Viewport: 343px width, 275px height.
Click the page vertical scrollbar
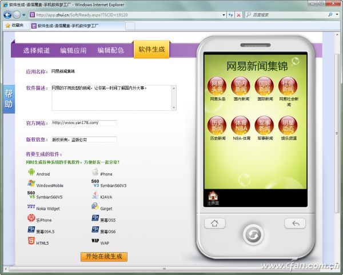pyautogui.click(x=337, y=133)
